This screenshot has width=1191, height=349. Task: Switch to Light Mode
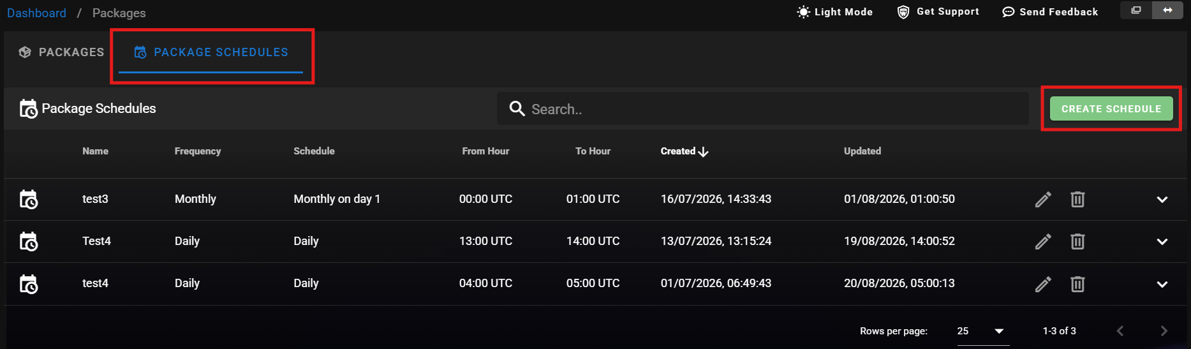point(834,11)
